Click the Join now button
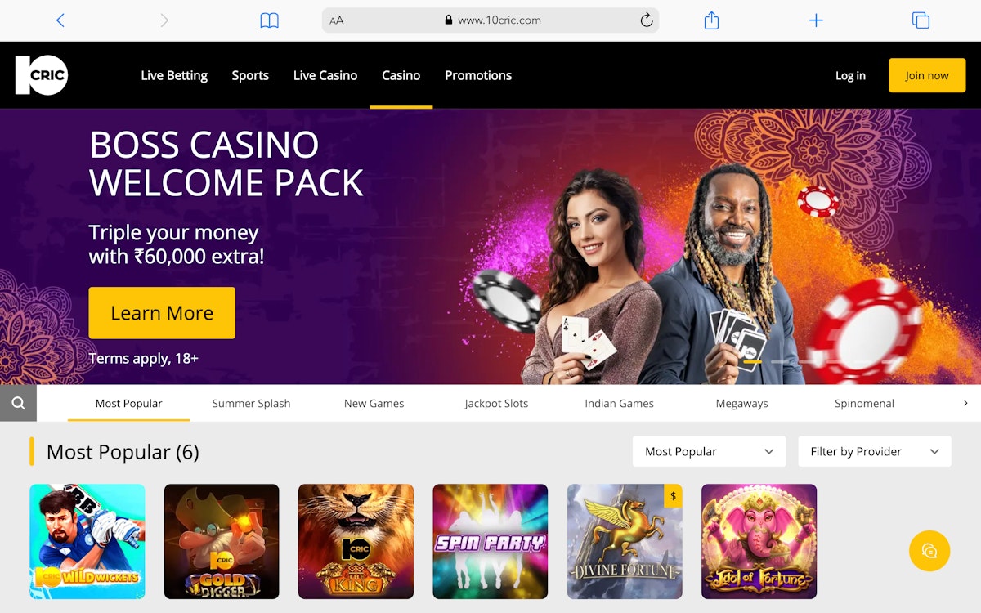981x613 pixels. [927, 75]
